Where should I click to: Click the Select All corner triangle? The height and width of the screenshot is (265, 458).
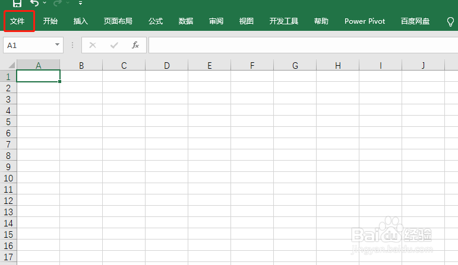[11, 65]
